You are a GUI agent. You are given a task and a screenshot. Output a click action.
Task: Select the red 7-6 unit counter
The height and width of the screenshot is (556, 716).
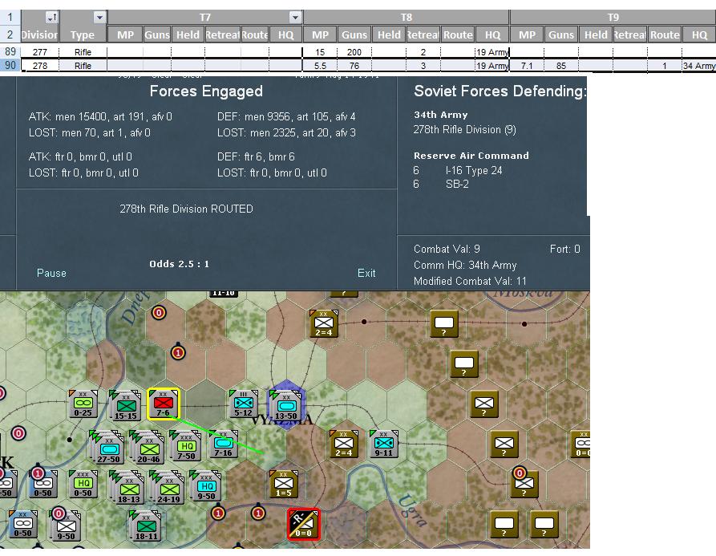(164, 404)
